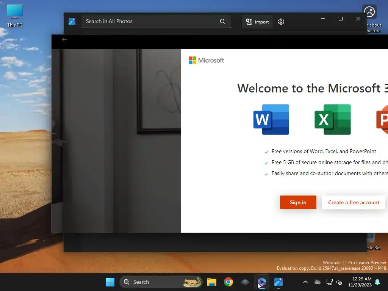Click the Photos app logo icon

point(72,22)
